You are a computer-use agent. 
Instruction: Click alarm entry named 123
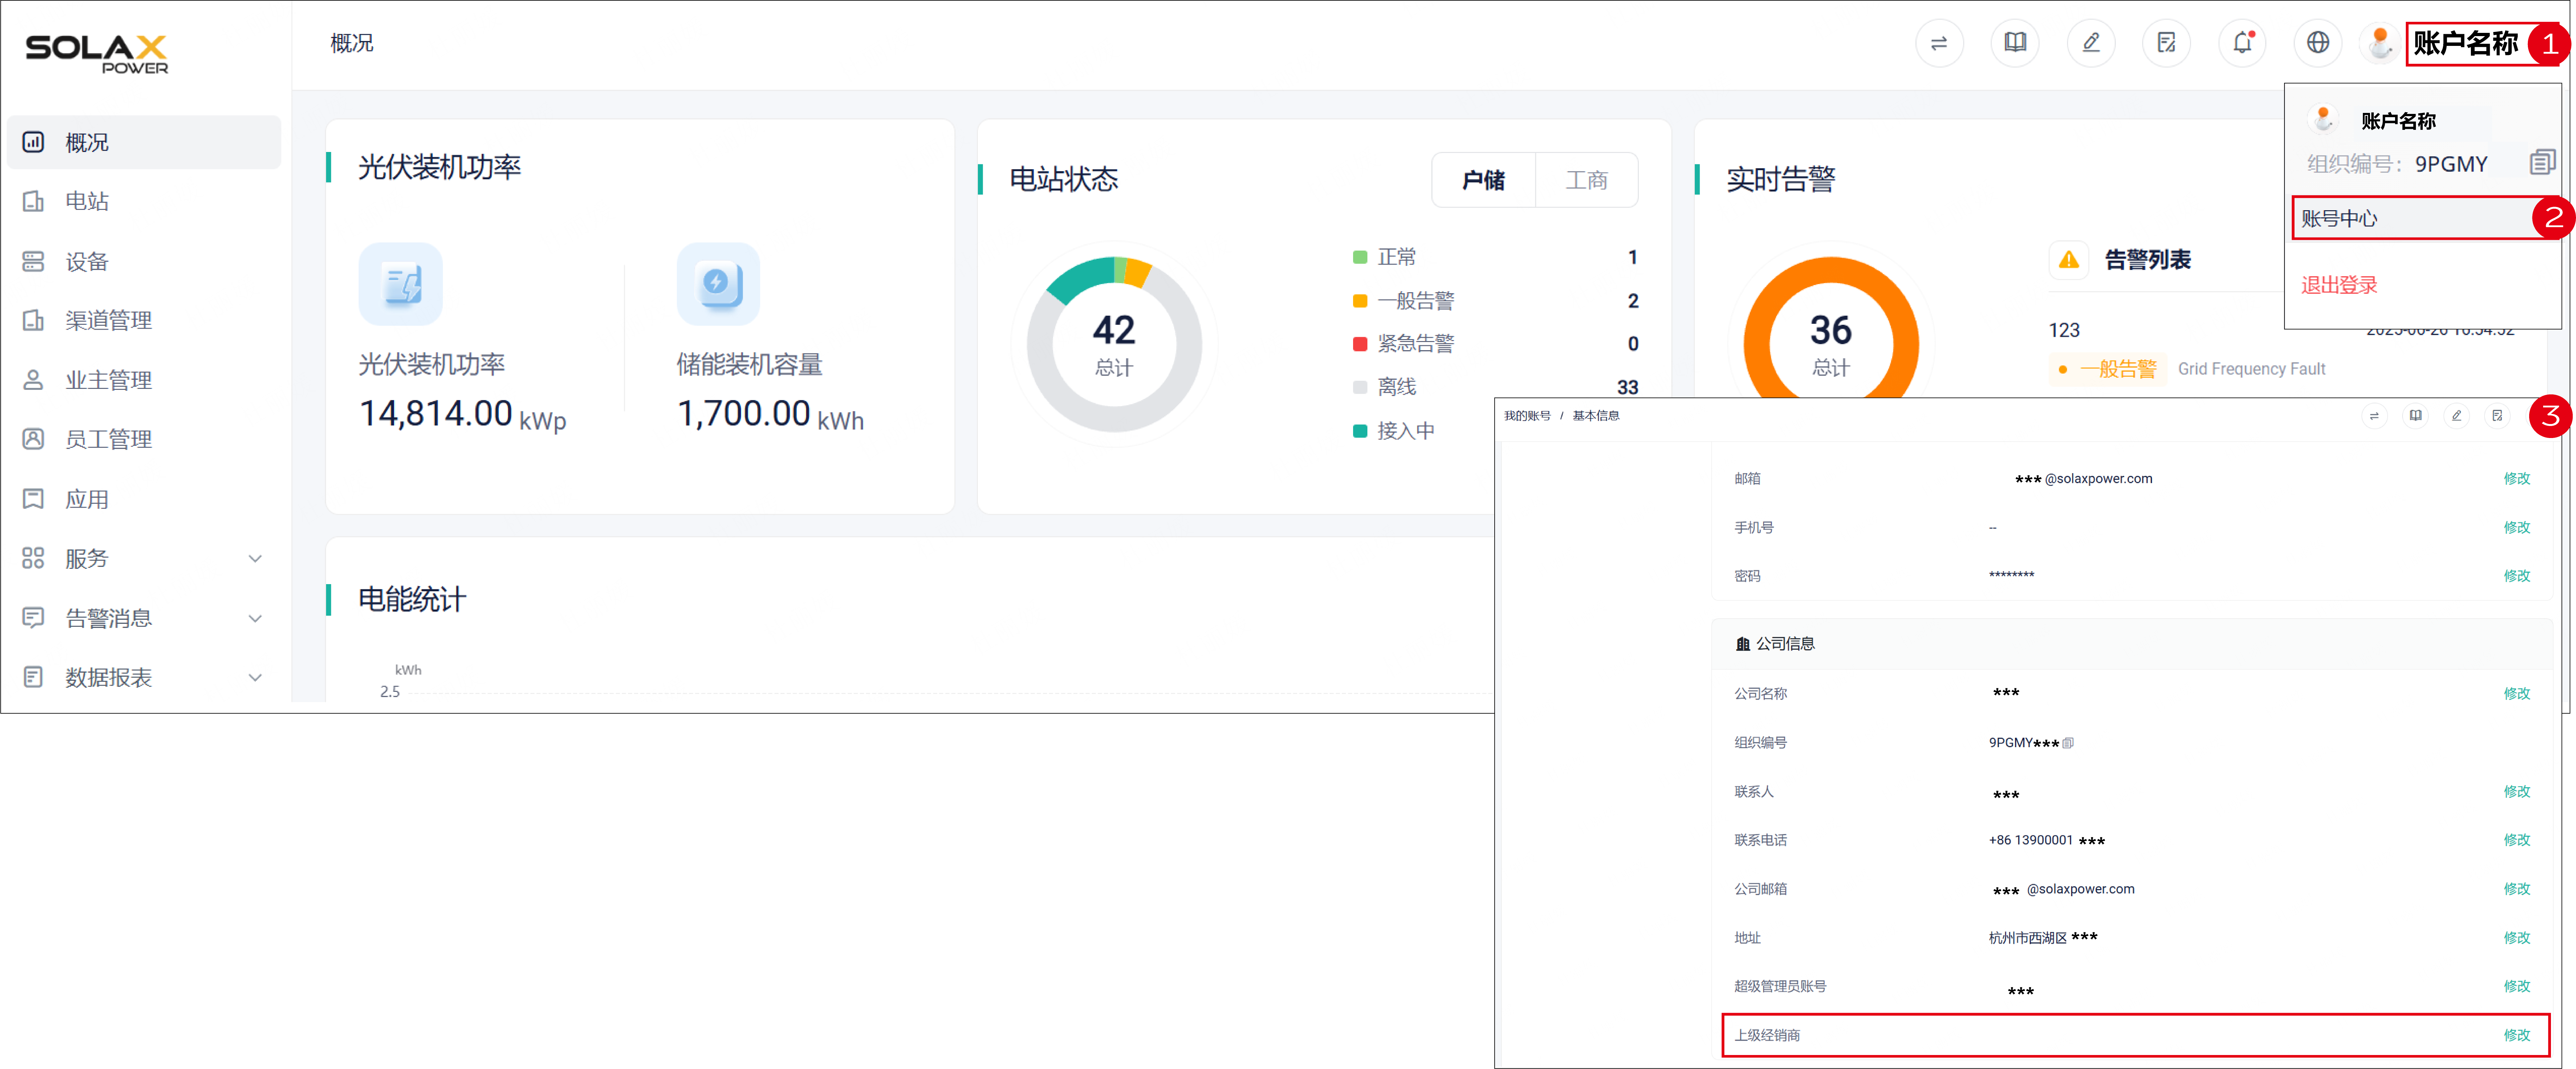(x=2064, y=330)
